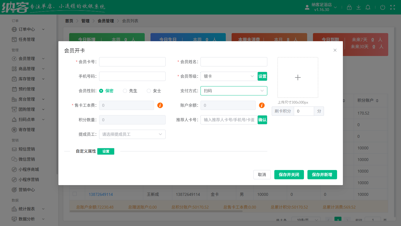Click the lock screen icon in top bar

tap(349, 7)
